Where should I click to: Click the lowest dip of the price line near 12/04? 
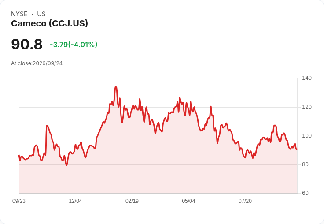(66, 165)
